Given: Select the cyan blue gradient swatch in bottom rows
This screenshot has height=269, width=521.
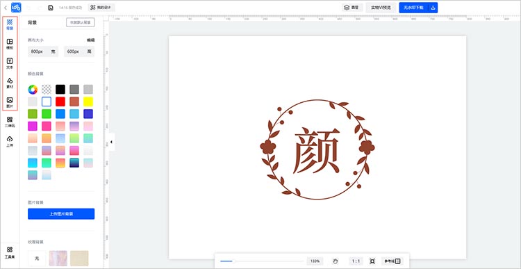Looking at the screenshot, I should 33,163.
